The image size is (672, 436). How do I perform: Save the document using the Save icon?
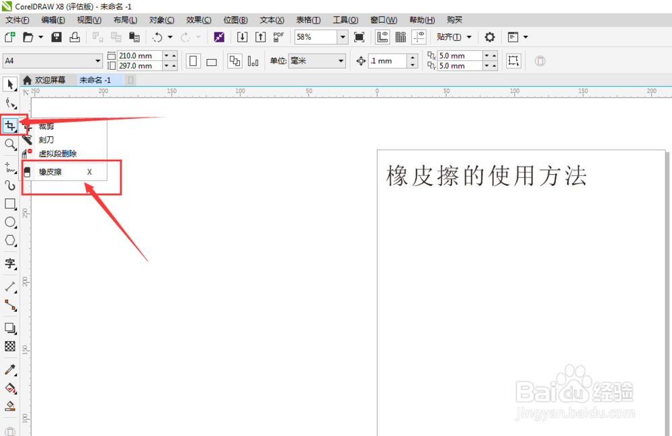coord(56,37)
